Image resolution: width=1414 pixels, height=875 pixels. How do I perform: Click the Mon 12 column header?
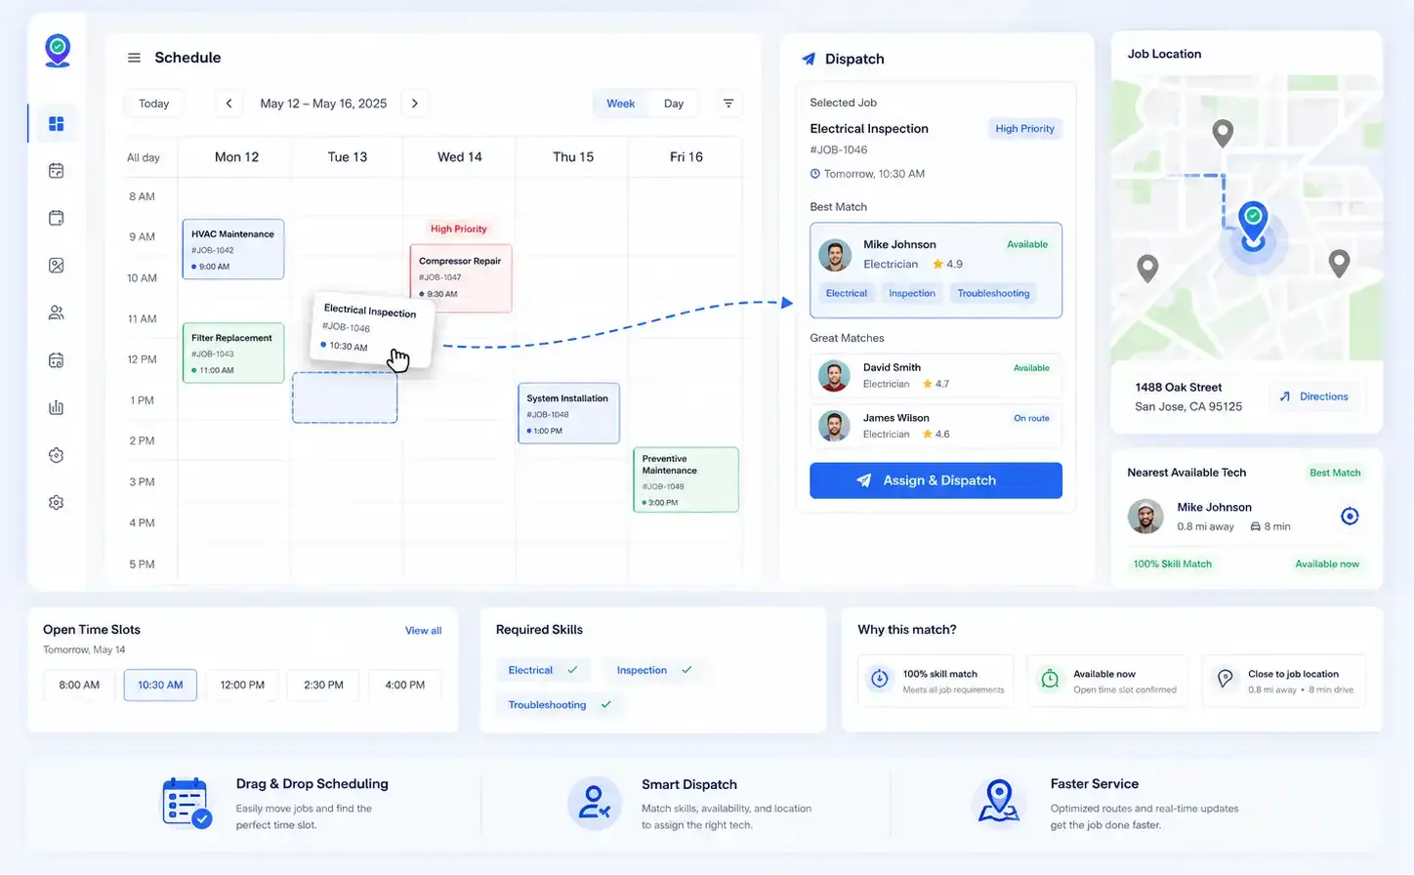(x=236, y=157)
